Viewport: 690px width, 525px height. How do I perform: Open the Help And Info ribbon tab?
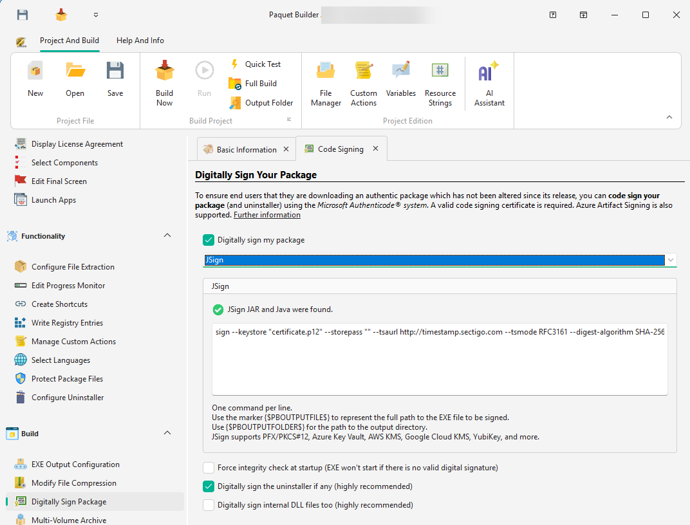click(x=140, y=40)
